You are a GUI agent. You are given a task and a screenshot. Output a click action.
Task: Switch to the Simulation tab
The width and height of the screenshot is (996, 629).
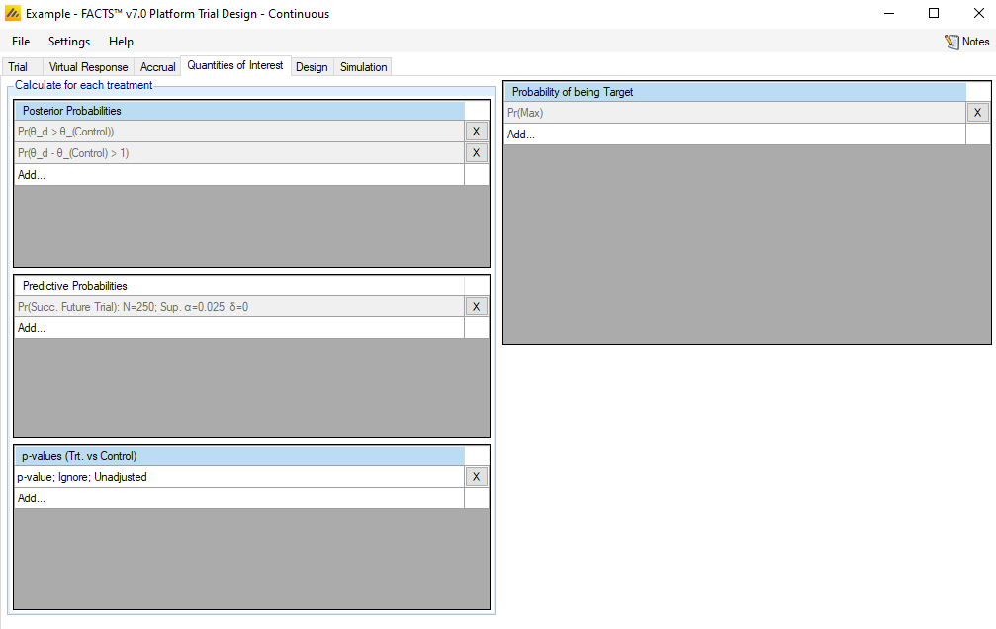(363, 67)
